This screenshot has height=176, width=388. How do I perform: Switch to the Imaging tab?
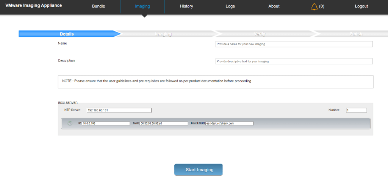pyautogui.click(x=142, y=6)
